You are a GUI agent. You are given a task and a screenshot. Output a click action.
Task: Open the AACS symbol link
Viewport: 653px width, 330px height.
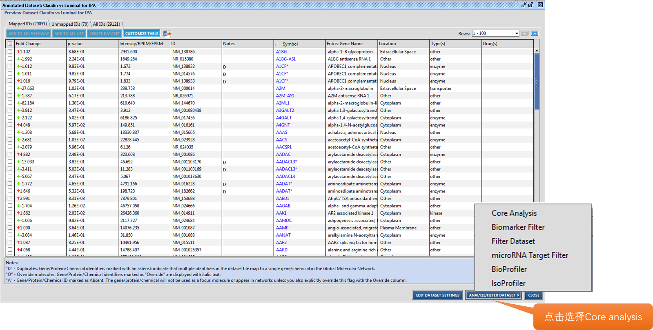[x=281, y=140]
